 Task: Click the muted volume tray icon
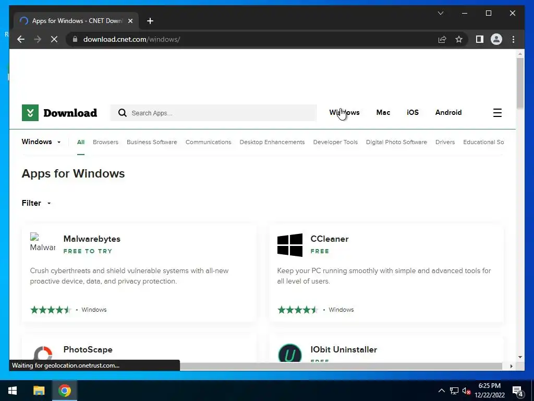pyautogui.click(x=466, y=391)
